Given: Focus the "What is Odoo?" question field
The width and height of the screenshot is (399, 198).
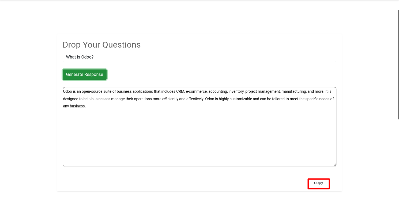Looking at the screenshot, I should click(x=199, y=57).
